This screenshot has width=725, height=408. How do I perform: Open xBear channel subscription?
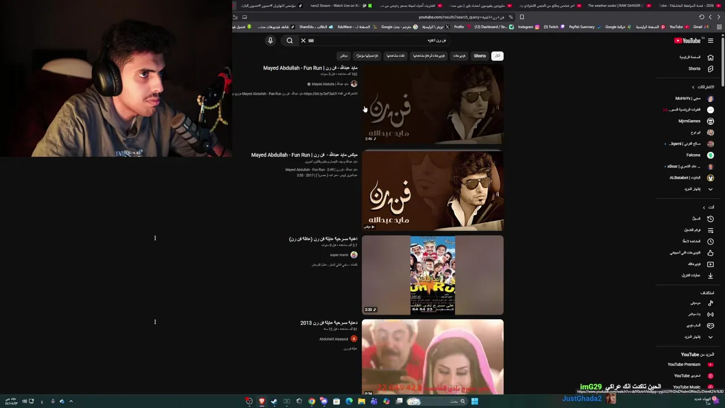[x=689, y=167]
